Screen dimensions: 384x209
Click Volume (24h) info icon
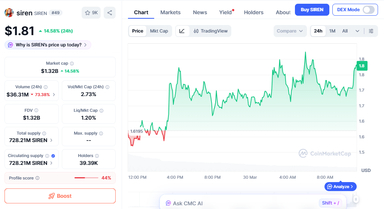(x=46, y=87)
